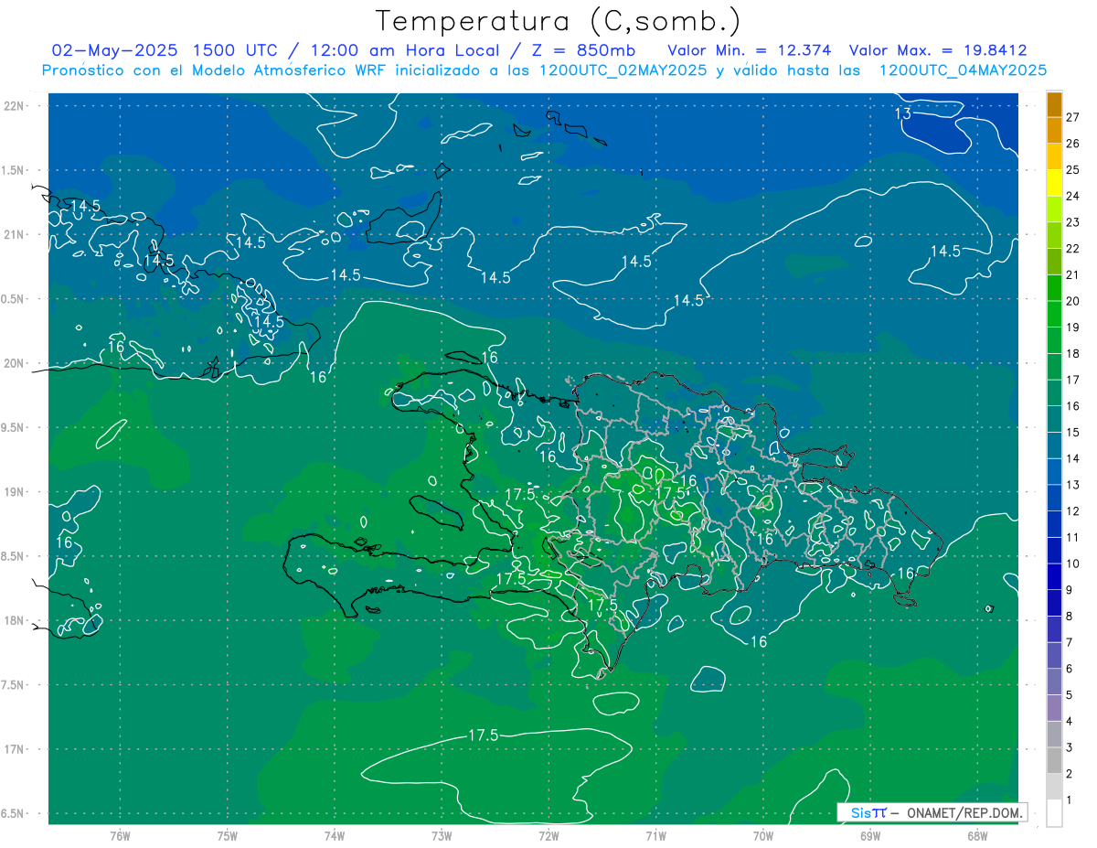
Task: Click the legend value 27
Action: (x=1072, y=117)
